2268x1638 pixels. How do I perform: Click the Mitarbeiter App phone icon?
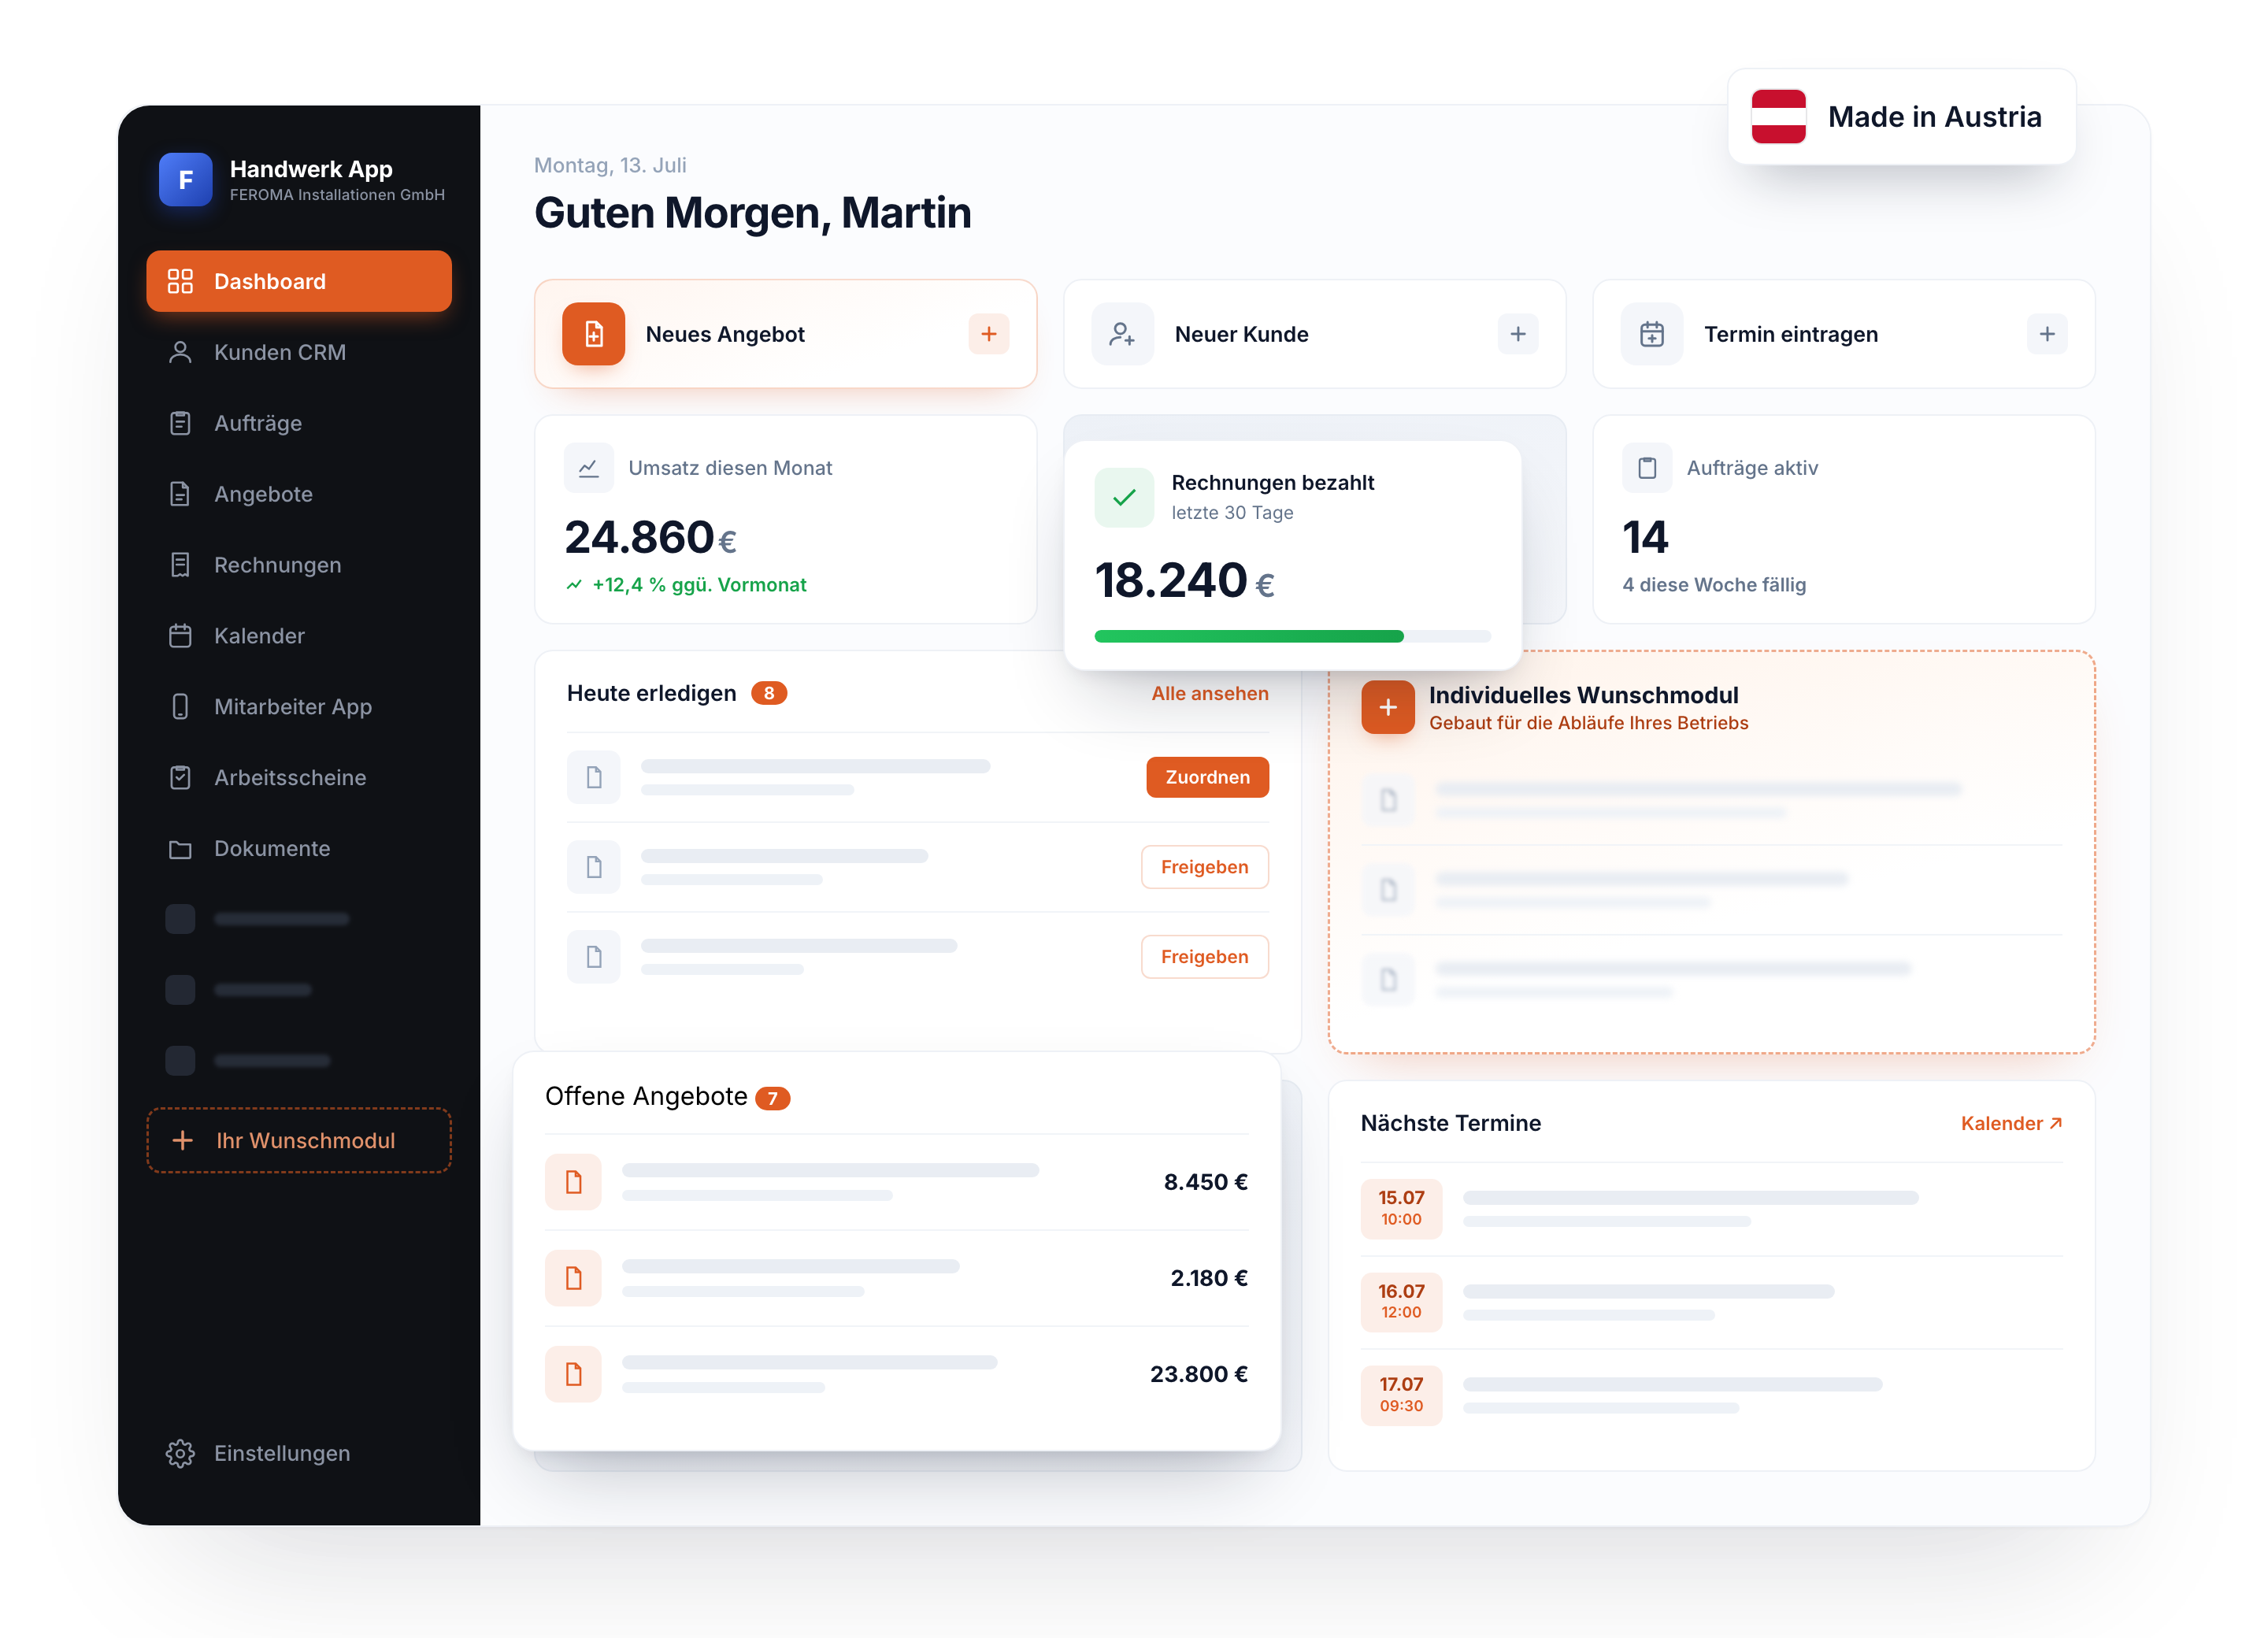(x=180, y=707)
